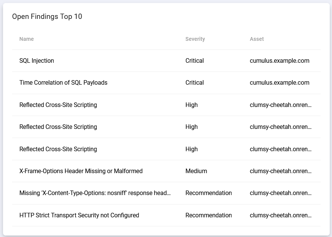
Task: Click Critical severity in SQL Injection row
Action: tap(195, 60)
